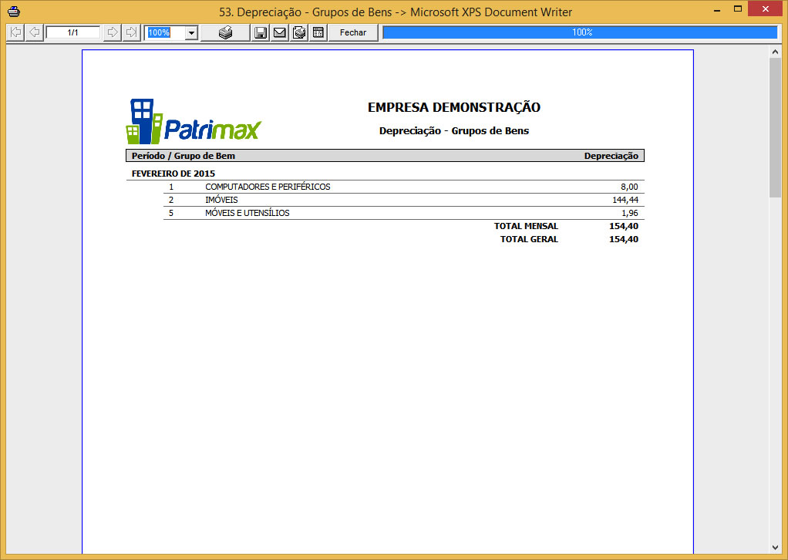Click the printer icon in the title bar

point(14,11)
